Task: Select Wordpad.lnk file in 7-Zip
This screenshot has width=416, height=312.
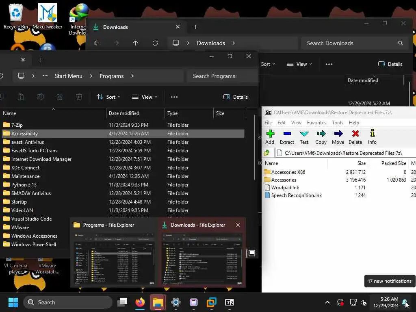Action: pyautogui.click(x=285, y=188)
